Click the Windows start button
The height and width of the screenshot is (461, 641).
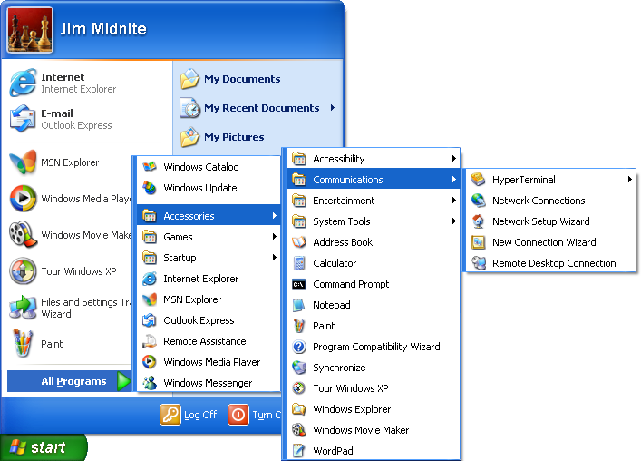pyautogui.click(x=44, y=447)
